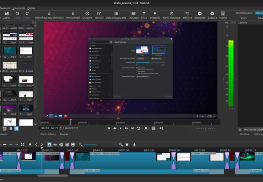This screenshot has height=182, width=263.
Task: Select Historia tab under jobs panel
Action: click(258, 134)
